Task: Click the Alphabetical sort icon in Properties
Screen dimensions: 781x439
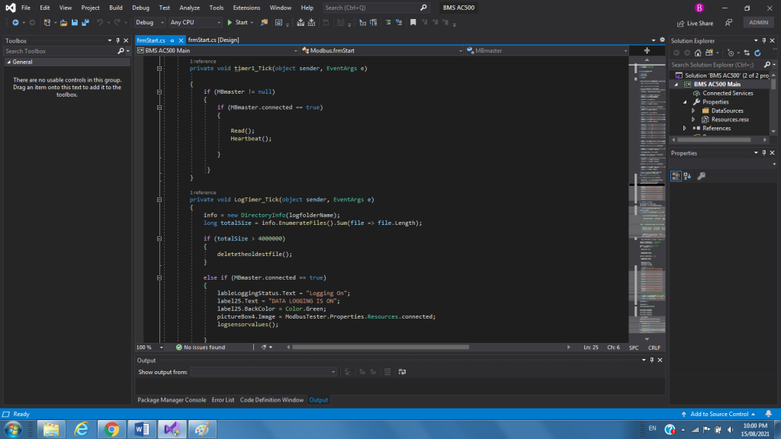Action: 688,176
